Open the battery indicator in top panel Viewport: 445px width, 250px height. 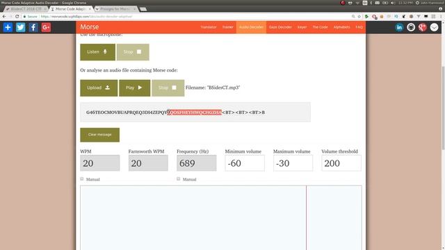tap(385, 3)
